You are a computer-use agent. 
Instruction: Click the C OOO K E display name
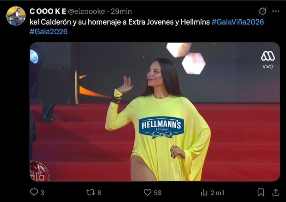[x=48, y=11]
